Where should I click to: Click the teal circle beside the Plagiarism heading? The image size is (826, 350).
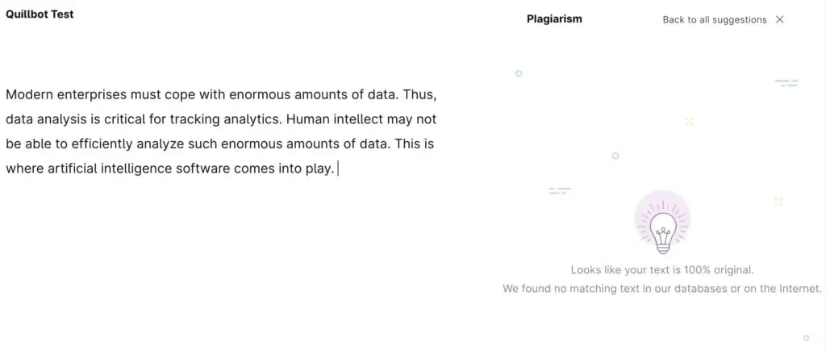[x=519, y=73]
